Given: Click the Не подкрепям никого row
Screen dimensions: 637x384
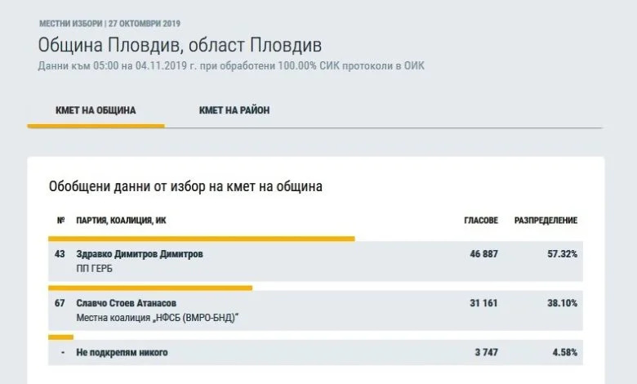Looking at the screenshot, I should [x=316, y=352].
